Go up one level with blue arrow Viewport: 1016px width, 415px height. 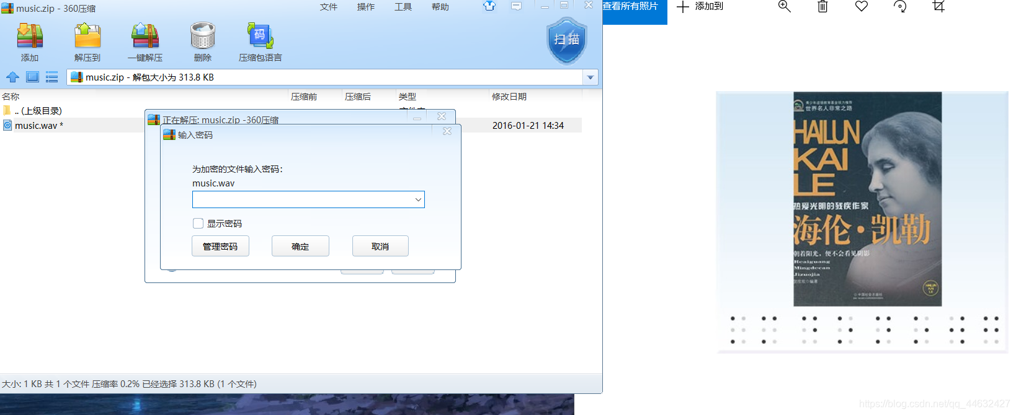tap(12, 77)
